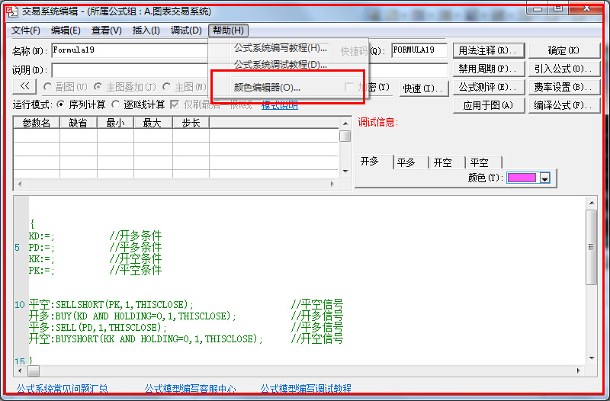Click the code editor's vertical scrollbar up arrow
This screenshot has height=401, width=610.
pos(591,203)
